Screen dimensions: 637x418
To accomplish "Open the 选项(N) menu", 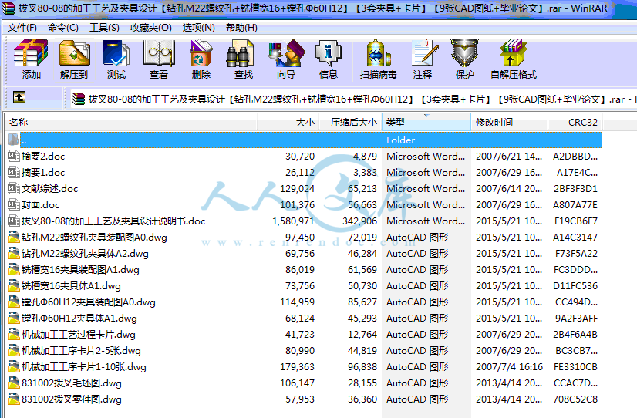I will (x=199, y=28).
